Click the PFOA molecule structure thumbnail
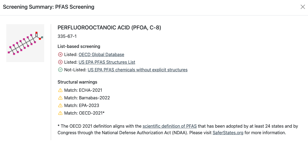Screen dimensions: 308x147 (25, 43)
